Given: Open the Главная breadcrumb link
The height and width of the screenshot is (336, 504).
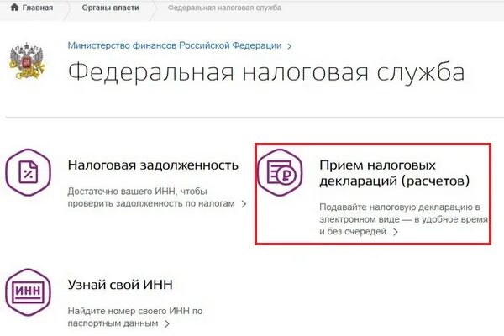Looking at the screenshot, I should pyautogui.click(x=38, y=8).
